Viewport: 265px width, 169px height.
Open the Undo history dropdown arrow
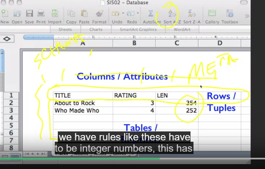click(123, 13)
